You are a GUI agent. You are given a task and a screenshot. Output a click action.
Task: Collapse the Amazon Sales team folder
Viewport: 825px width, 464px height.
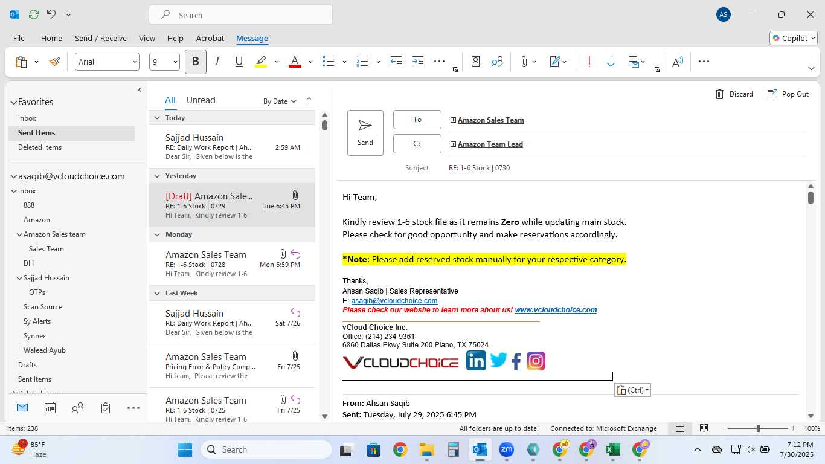(19, 234)
